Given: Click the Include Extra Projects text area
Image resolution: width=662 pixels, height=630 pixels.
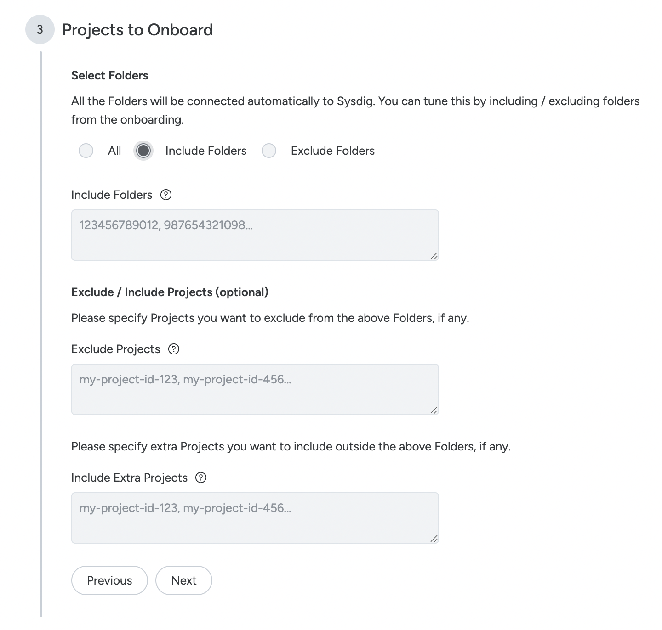Looking at the screenshot, I should coord(255,518).
